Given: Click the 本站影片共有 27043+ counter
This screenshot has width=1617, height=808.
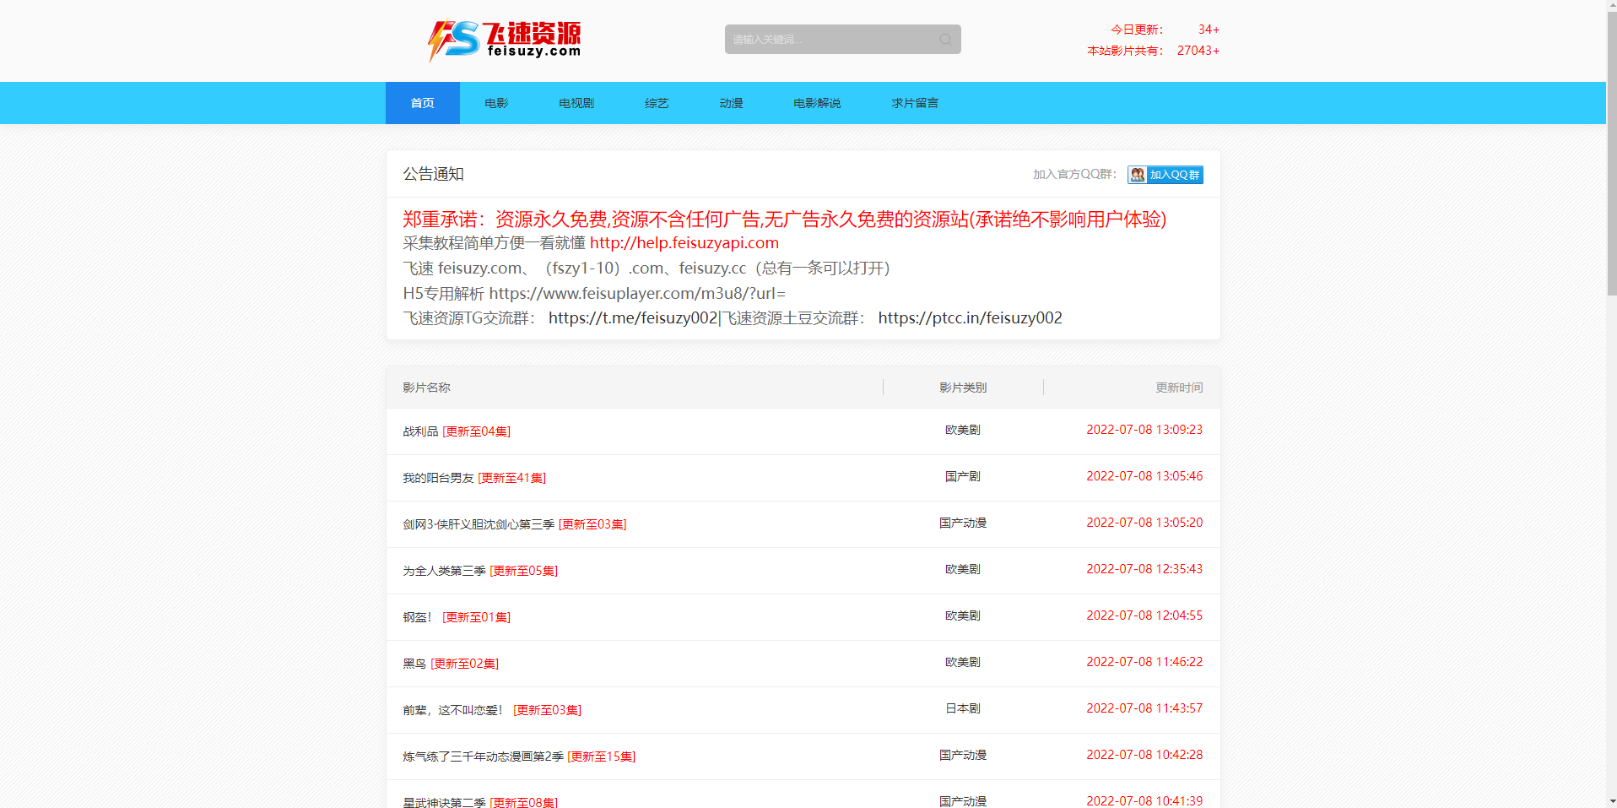Looking at the screenshot, I should 1153,51.
